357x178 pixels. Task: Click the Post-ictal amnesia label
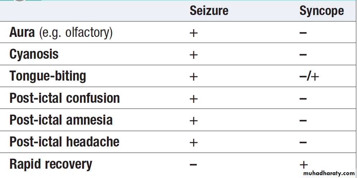tap(61, 120)
